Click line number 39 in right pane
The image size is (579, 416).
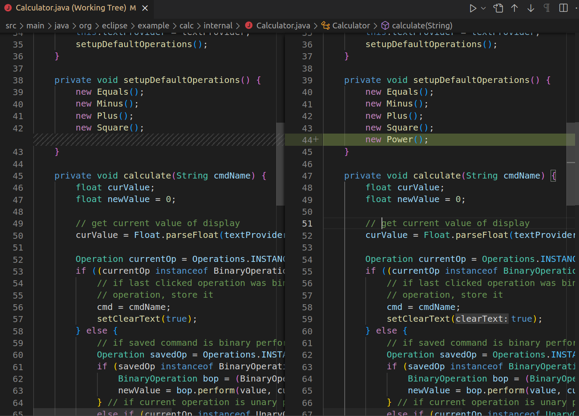307,80
